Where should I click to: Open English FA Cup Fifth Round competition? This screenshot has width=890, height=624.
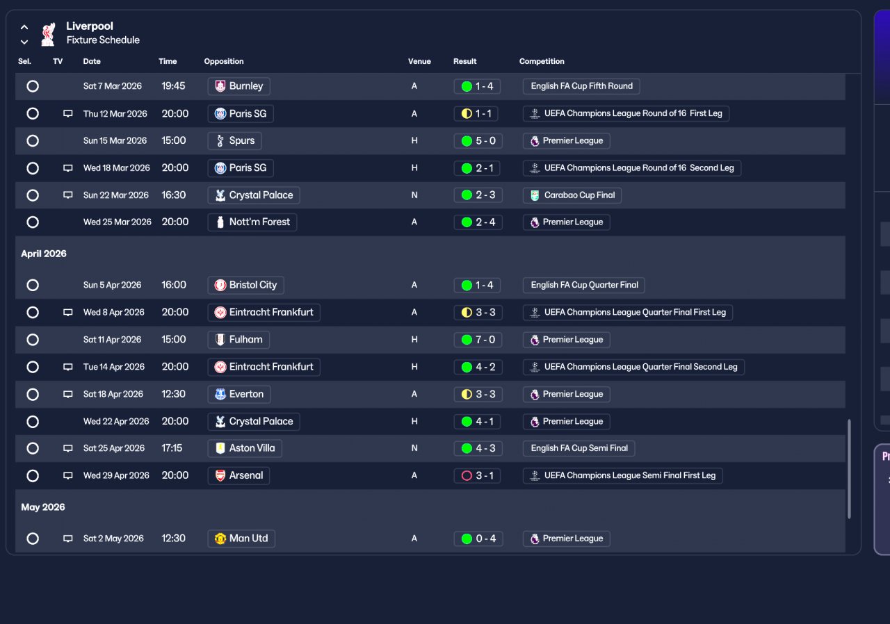[x=581, y=86]
